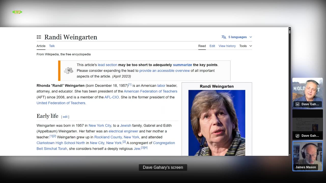Click the scrollbar down arrow
Image resolution: width=326 pixels, height=183 pixels.
click(x=290, y=155)
